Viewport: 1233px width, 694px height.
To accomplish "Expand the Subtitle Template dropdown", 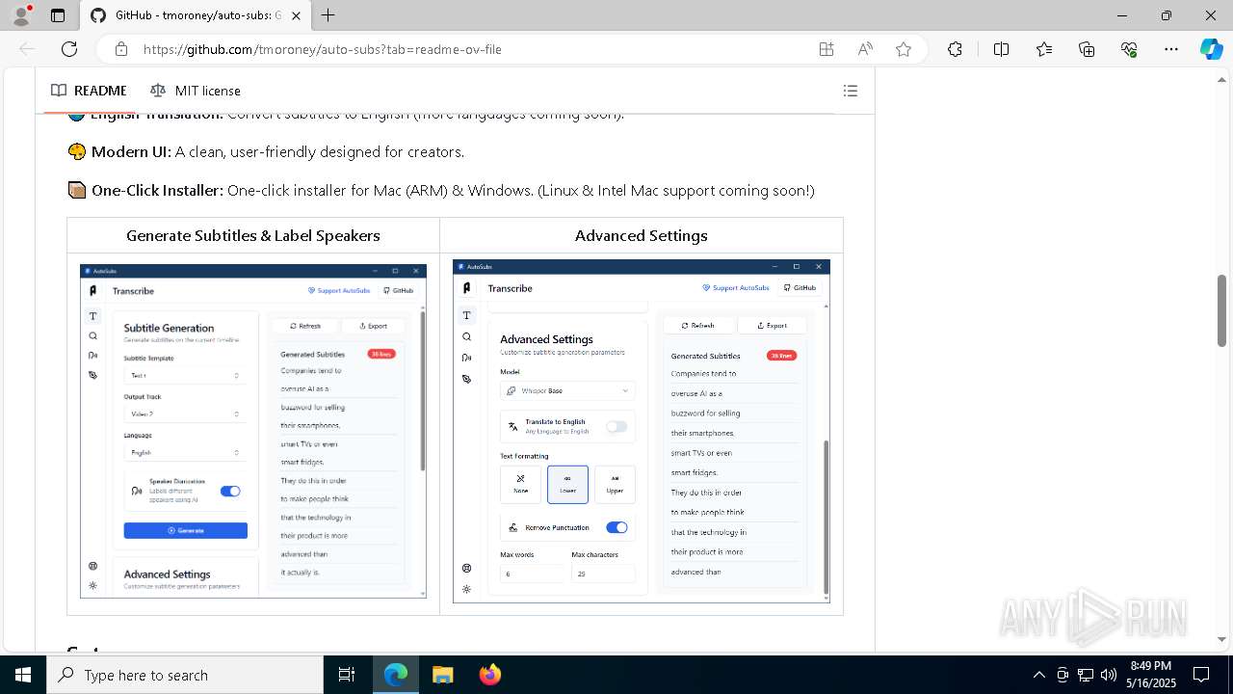I will [185, 375].
